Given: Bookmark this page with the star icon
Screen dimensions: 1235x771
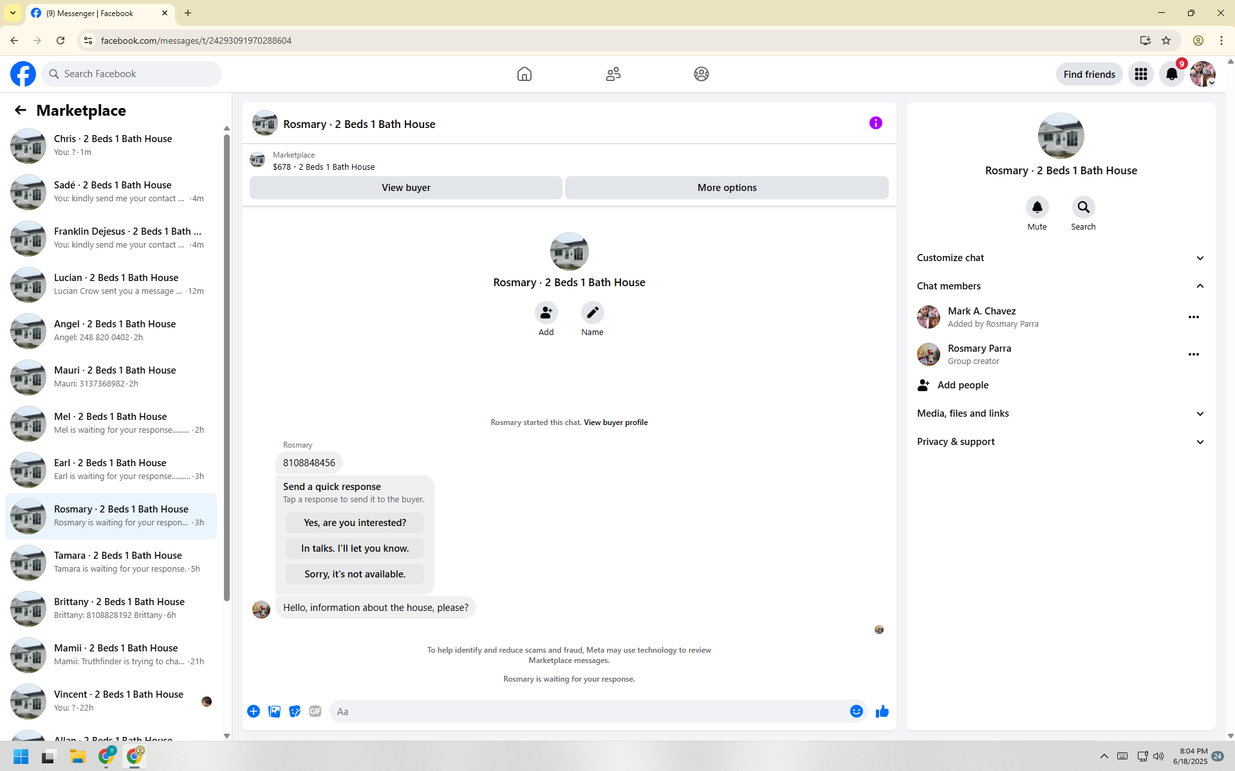Looking at the screenshot, I should [x=1166, y=41].
